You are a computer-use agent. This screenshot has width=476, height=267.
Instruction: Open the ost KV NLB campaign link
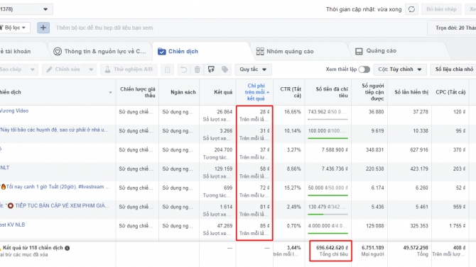(x=13, y=225)
